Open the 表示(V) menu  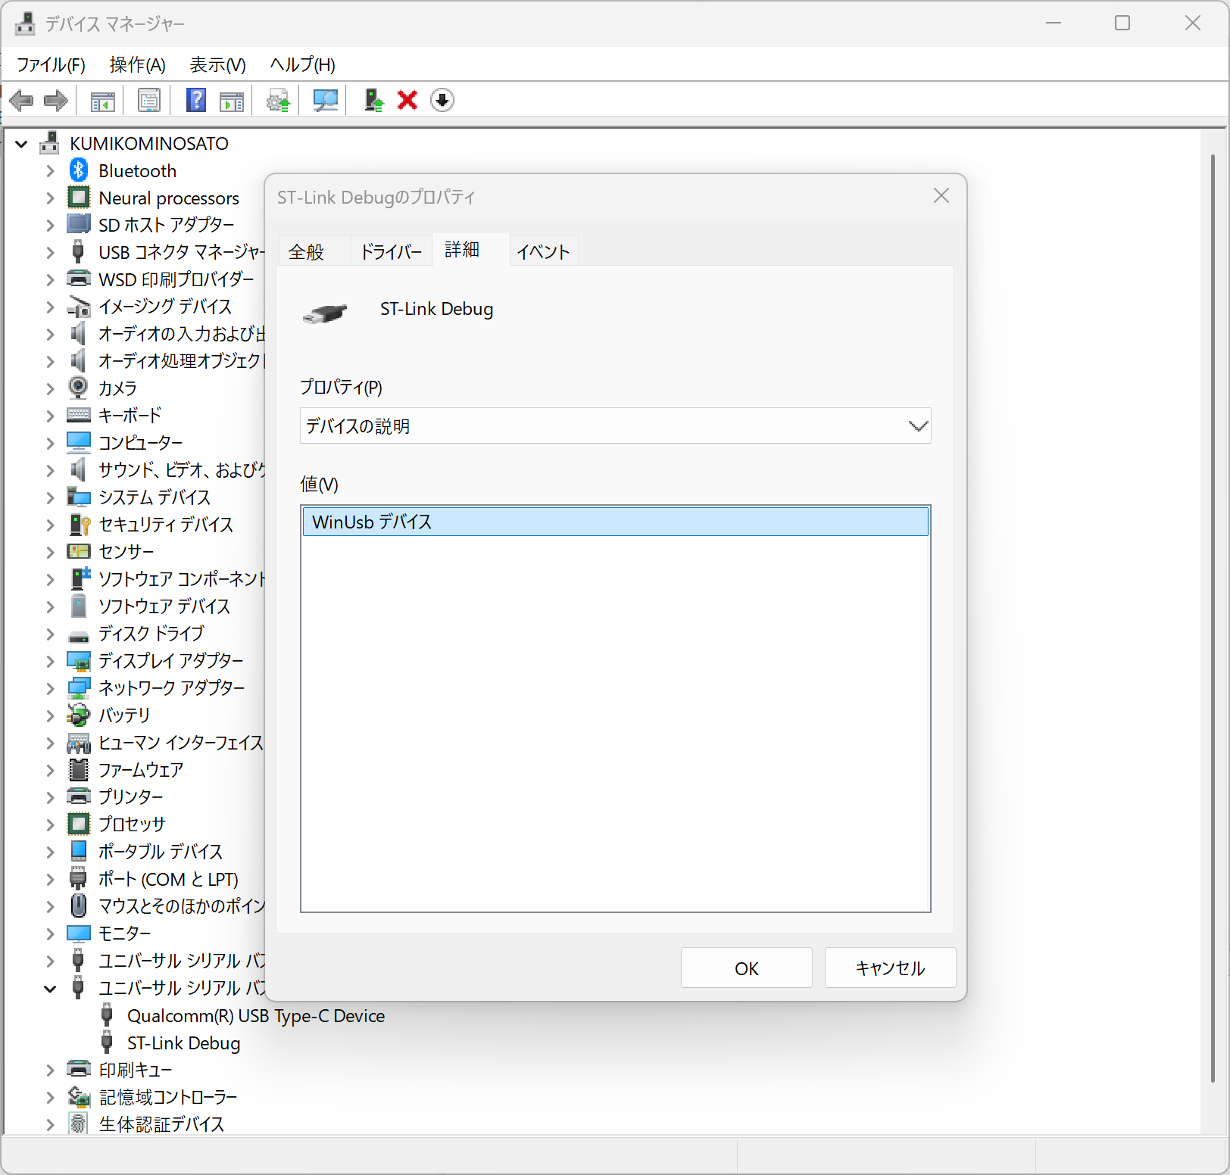coord(217,65)
